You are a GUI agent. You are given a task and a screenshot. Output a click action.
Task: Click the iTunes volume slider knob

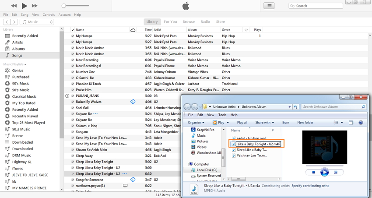[x=63, y=6]
